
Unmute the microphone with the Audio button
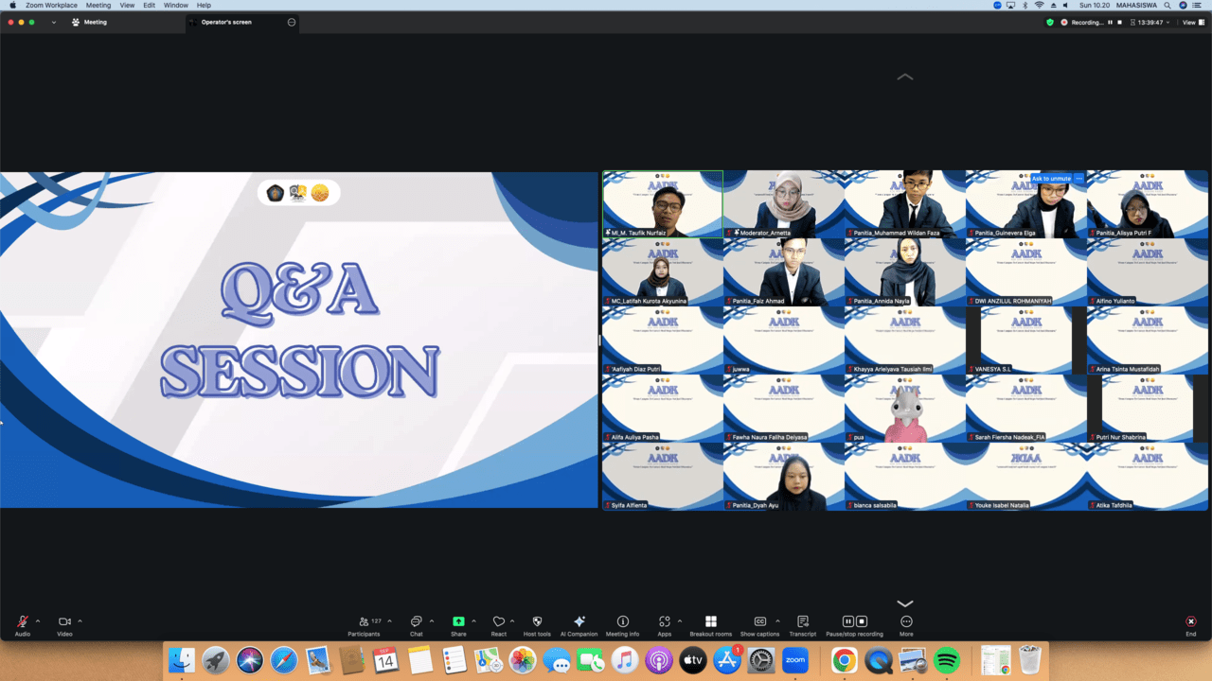coord(22,622)
